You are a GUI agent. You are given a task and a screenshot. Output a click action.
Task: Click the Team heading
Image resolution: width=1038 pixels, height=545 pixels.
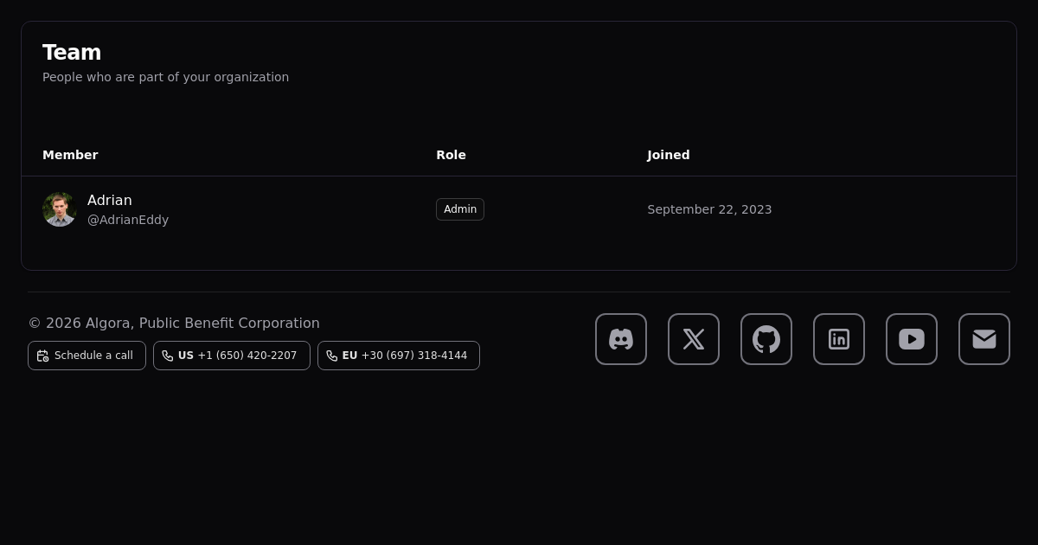pyautogui.click(x=72, y=53)
